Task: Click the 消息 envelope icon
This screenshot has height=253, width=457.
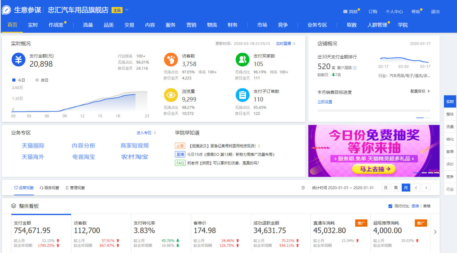Action: (345, 12)
